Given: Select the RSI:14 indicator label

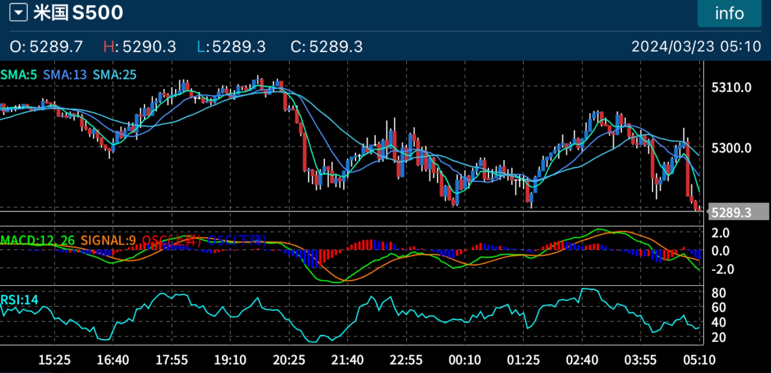Looking at the screenshot, I should click(19, 299).
